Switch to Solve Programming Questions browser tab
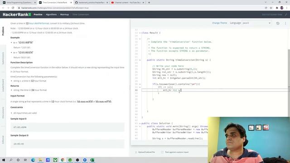The width and height of the screenshot is (290, 163). (19, 3)
